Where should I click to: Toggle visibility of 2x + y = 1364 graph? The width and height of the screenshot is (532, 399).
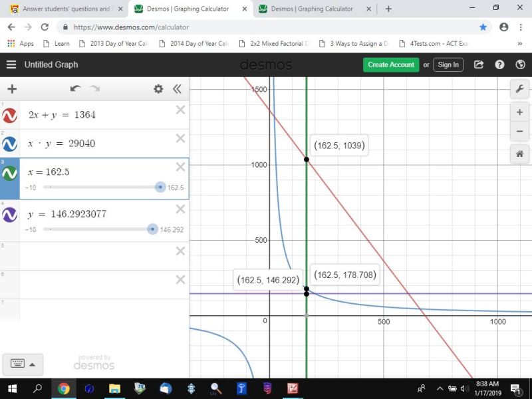pos(9,115)
